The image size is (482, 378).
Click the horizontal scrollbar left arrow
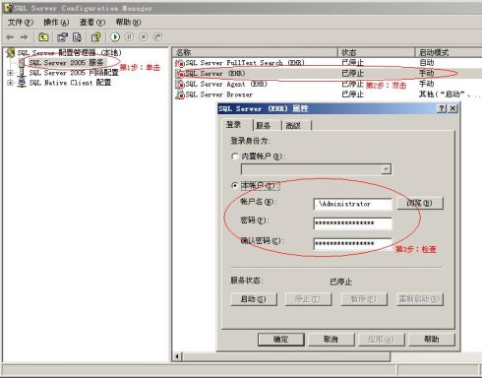pyautogui.click(x=177, y=356)
